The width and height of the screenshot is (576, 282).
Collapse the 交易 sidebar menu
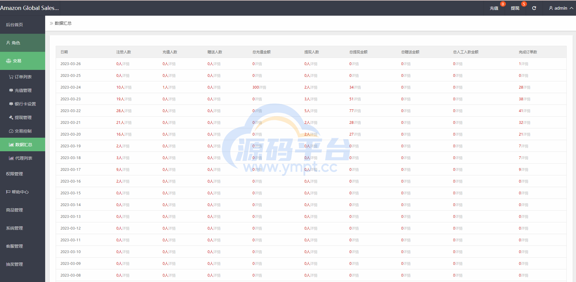(x=23, y=61)
